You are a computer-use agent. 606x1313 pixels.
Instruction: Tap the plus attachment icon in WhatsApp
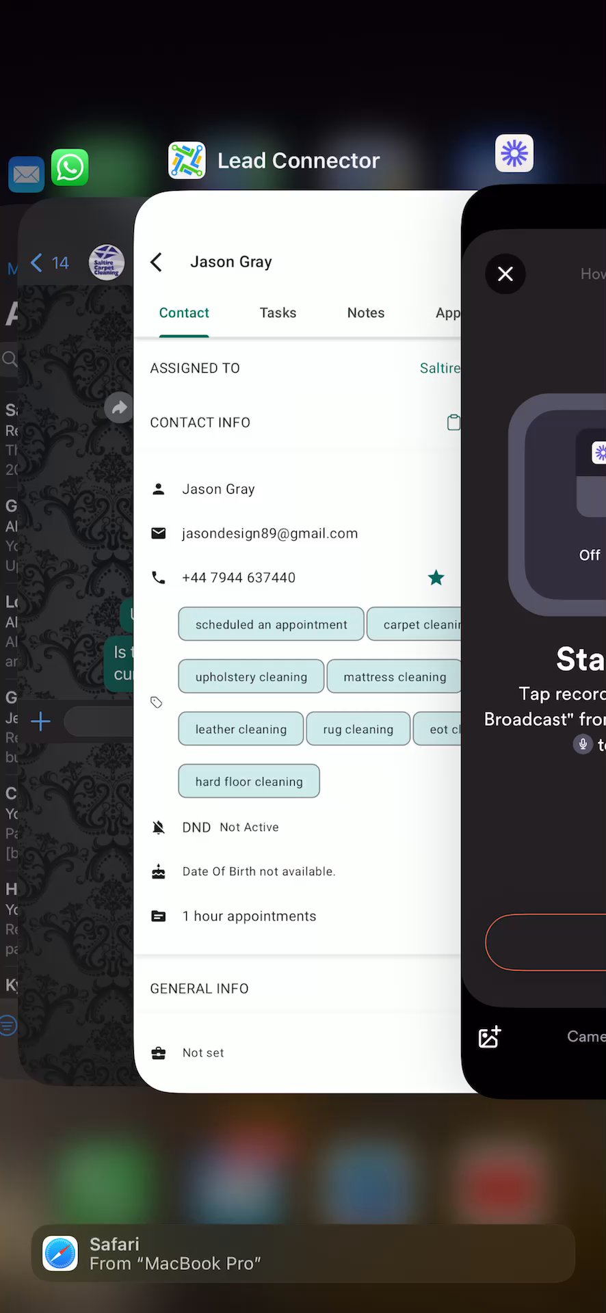(x=41, y=721)
